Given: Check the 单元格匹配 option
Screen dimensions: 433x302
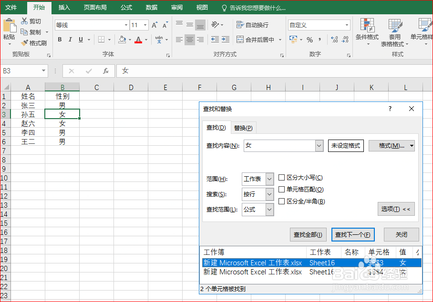Looking at the screenshot, I should [x=282, y=190].
